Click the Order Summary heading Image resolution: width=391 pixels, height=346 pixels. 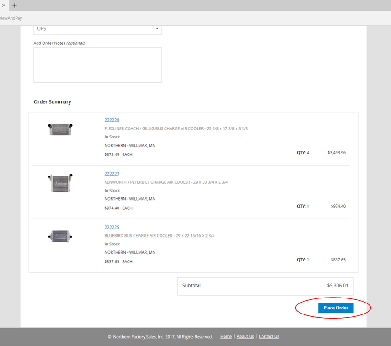pyautogui.click(x=52, y=102)
